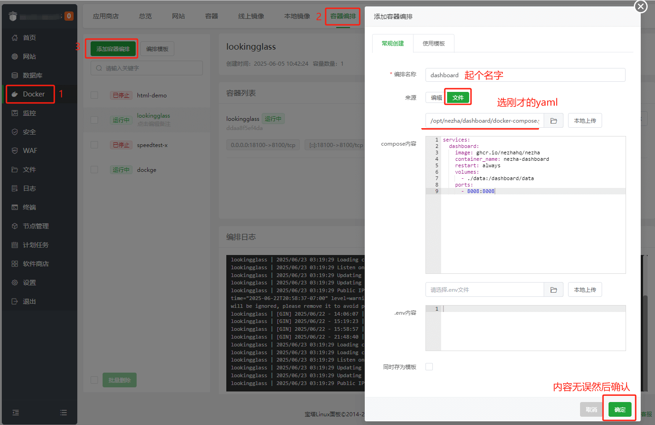This screenshot has height=425, width=655.
Task: Open folder browser for .env file
Action: click(553, 289)
